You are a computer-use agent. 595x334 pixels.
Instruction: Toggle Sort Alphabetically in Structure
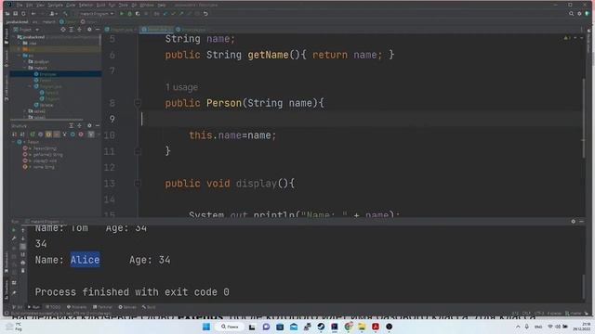point(22,134)
